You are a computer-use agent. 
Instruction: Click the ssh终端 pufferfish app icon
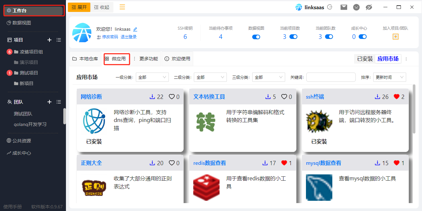pyautogui.click(x=319, y=122)
